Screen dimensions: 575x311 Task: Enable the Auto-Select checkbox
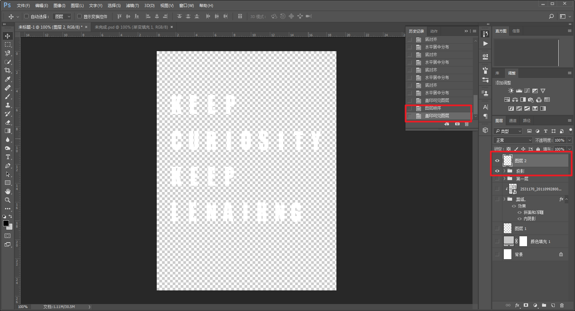pyautogui.click(x=27, y=16)
